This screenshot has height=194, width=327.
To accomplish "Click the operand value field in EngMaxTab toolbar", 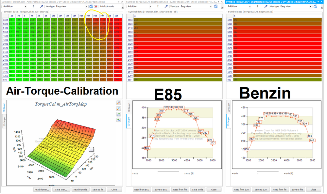I will click(x=258, y=7).
